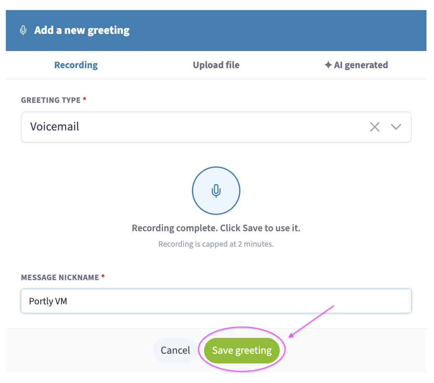Clear the Voicemail selection with the X icon
The width and height of the screenshot is (434, 383).
pos(375,127)
